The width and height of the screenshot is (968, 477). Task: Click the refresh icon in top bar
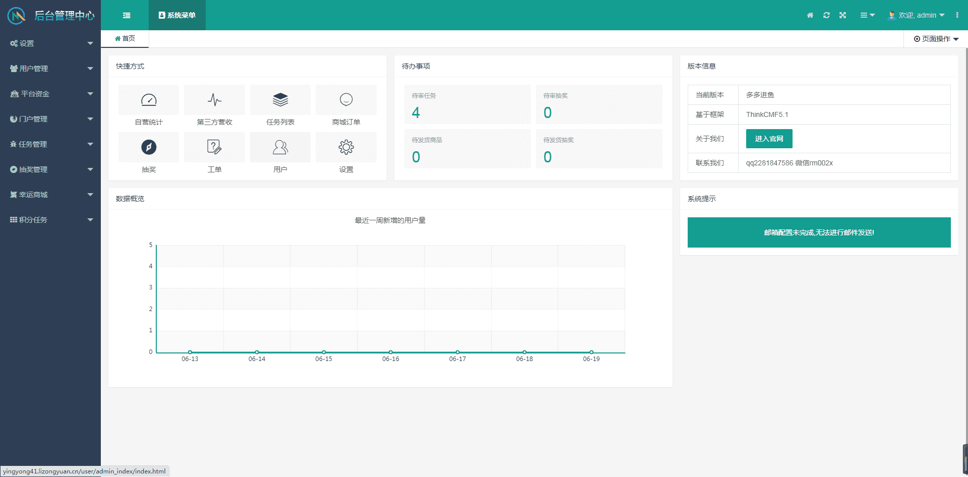tap(826, 15)
